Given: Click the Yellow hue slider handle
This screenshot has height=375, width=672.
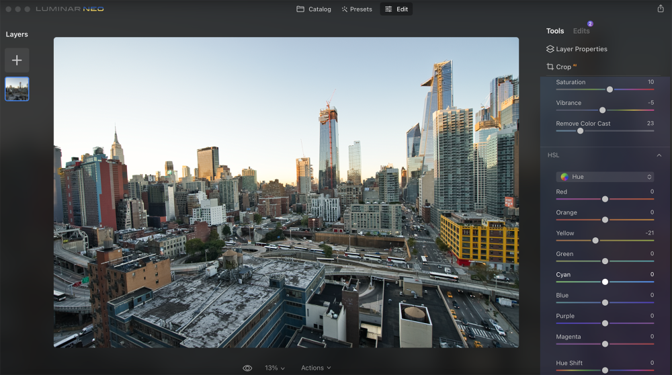Looking at the screenshot, I should pos(595,241).
